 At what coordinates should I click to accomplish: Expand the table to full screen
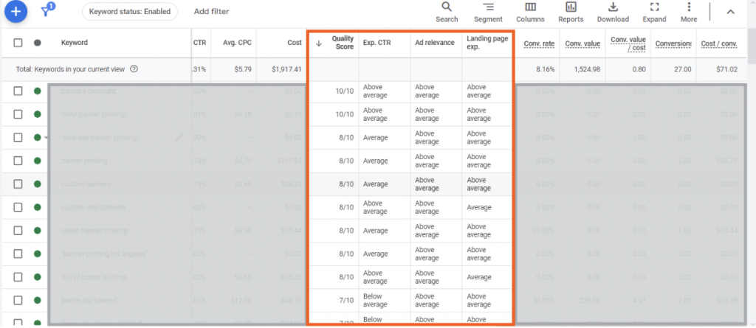(x=654, y=11)
